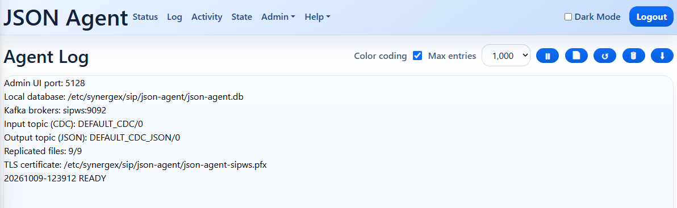Navigate to the State page
Image resolution: width=677 pixels, height=208 pixels.
coord(242,17)
